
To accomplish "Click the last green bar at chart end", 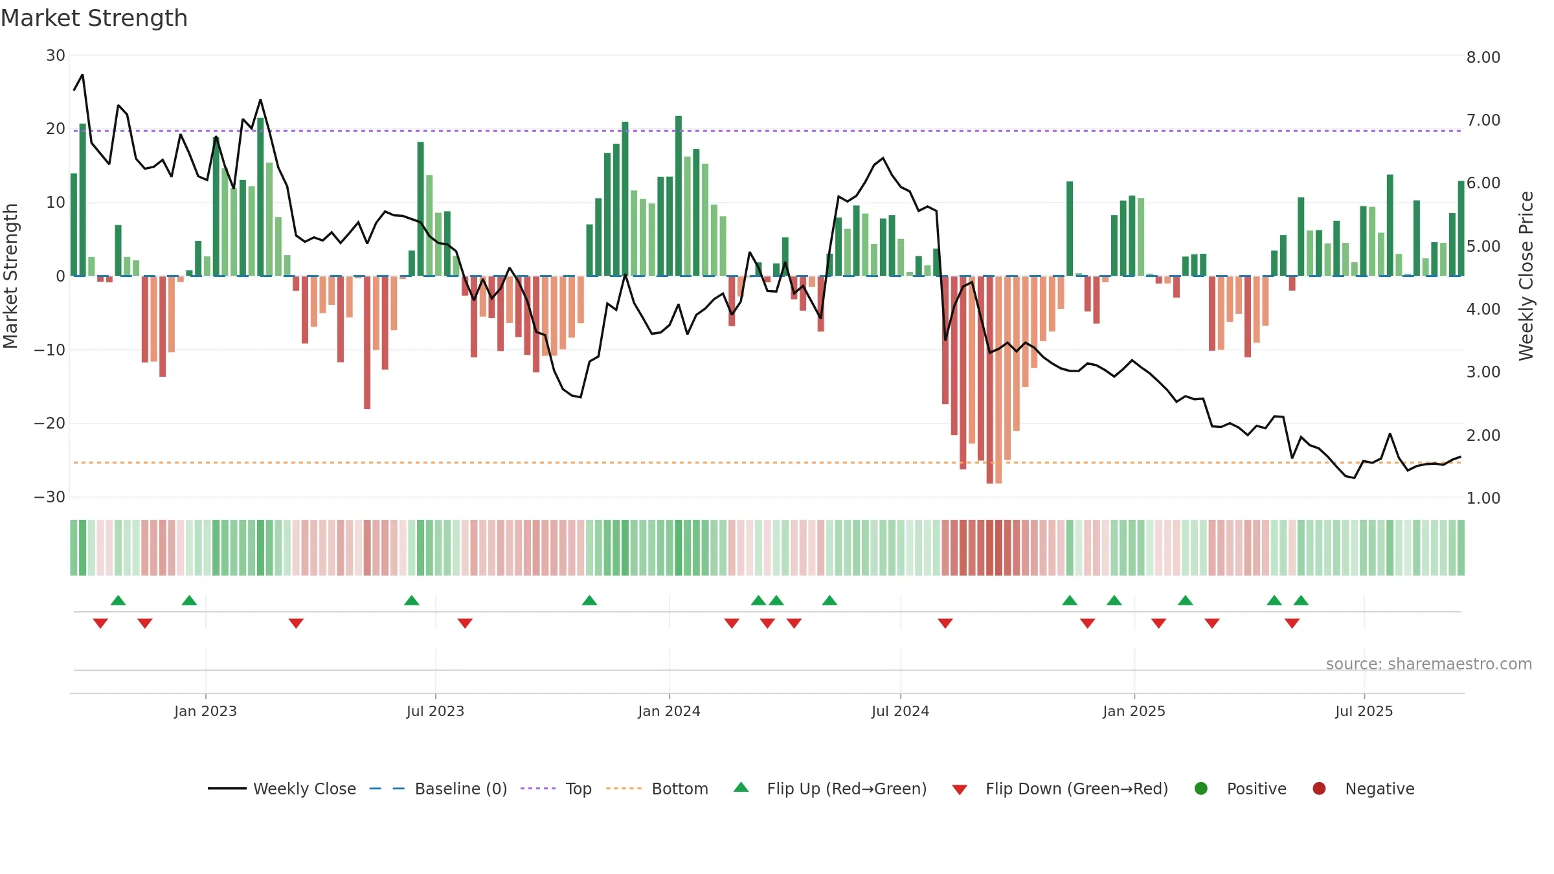I will [x=1461, y=229].
